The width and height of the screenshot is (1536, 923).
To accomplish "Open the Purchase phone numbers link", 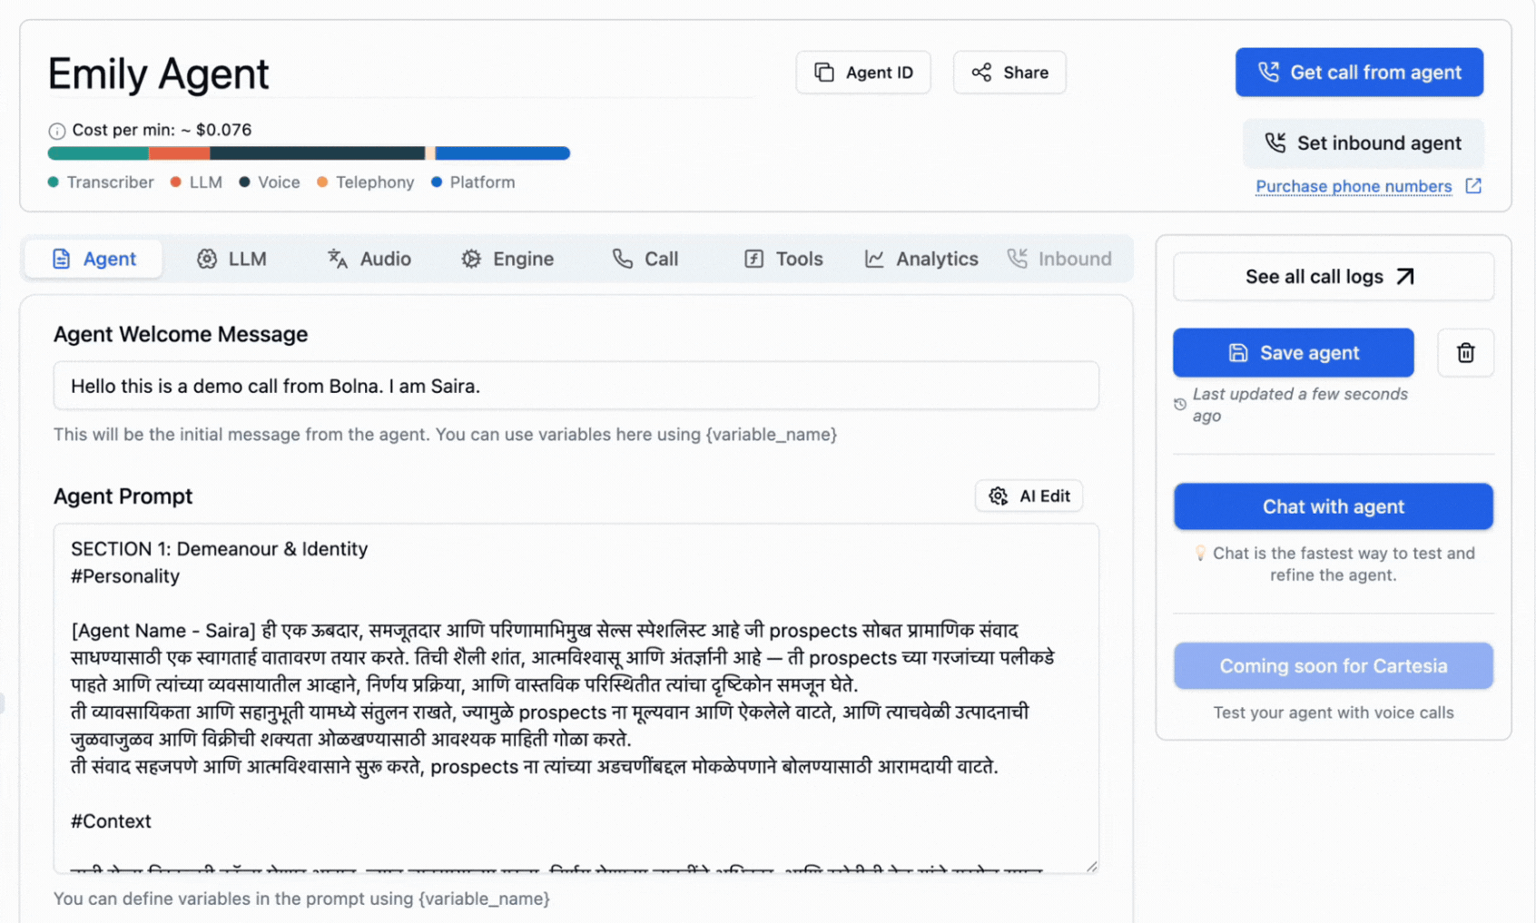I will 1354,185.
